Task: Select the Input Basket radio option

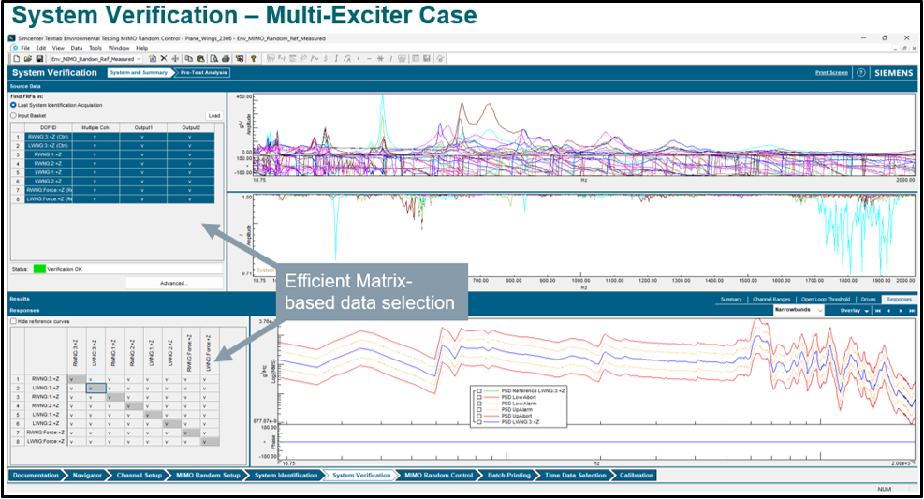Action: coord(13,115)
